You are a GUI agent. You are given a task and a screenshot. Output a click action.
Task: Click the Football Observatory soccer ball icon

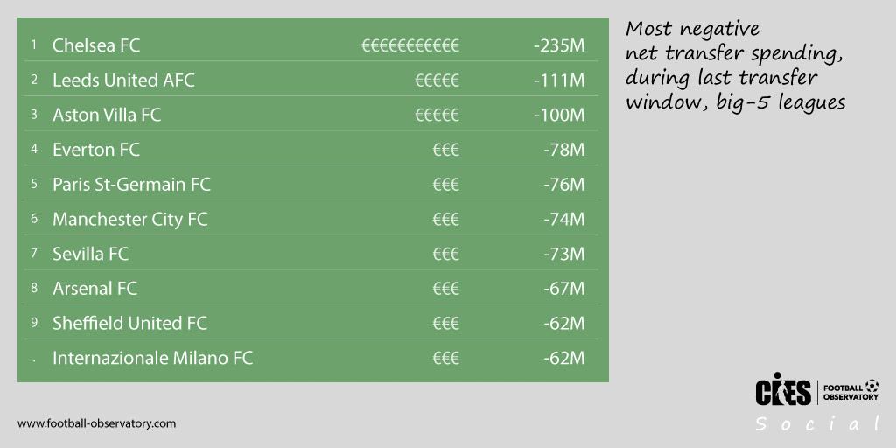coord(872,385)
